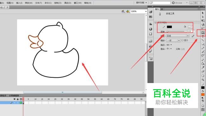This screenshot has height=116, width=206.
Task: Click the orange fill color swatch in toolbox
Action: tap(203, 94)
